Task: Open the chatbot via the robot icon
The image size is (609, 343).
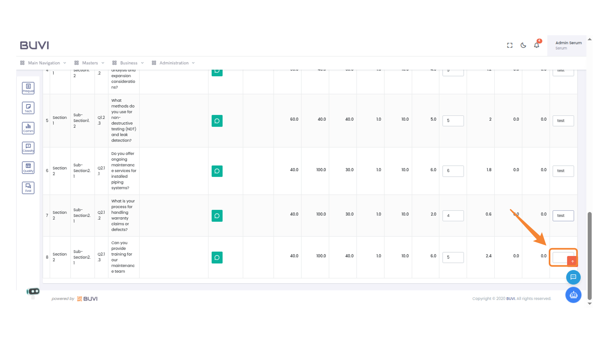Action: (573, 295)
